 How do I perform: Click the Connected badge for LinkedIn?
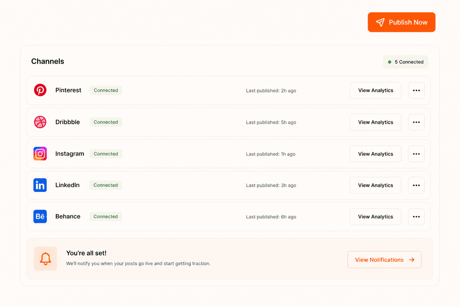(106, 185)
